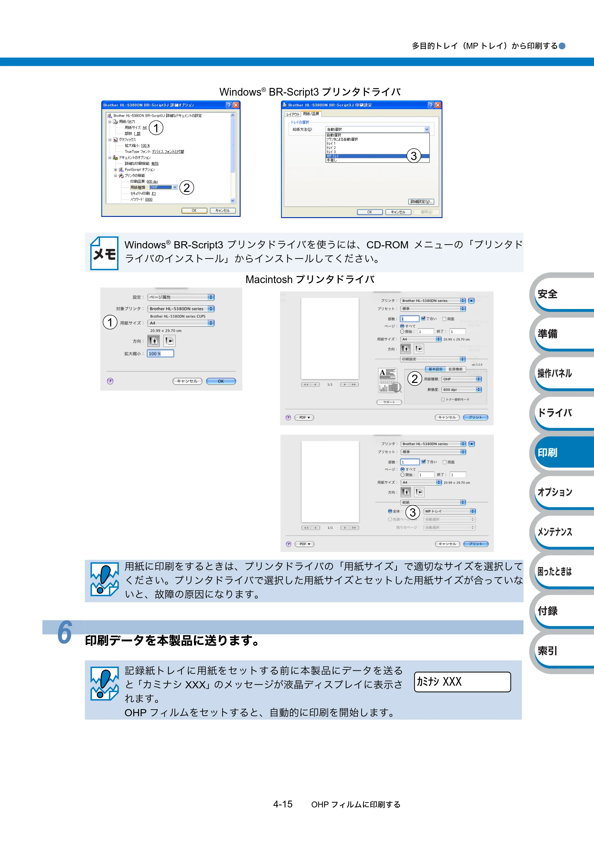The height and width of the screenshot is (841, 594).
Task: Open the ドライバ side navigation tab
Action: coord(562,413)
